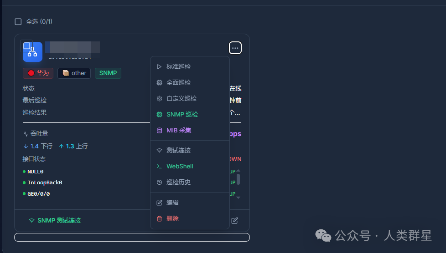The width and height of the screenshot is (446, 253).
Task: Click the interface list scroll-down arrow
Action: pyautogui.click(x=239, y=197)
